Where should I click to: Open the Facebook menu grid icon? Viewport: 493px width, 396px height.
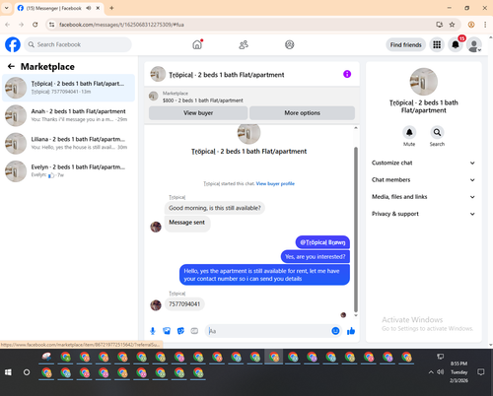pyautogui.click(x=437, y=44)
